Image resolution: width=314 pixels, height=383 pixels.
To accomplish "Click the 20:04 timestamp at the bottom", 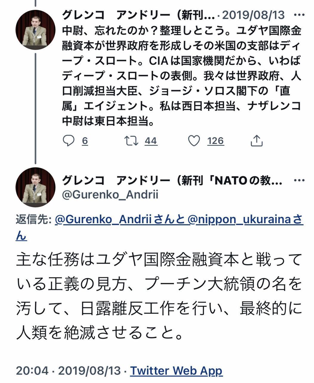I will coord(32,371).
